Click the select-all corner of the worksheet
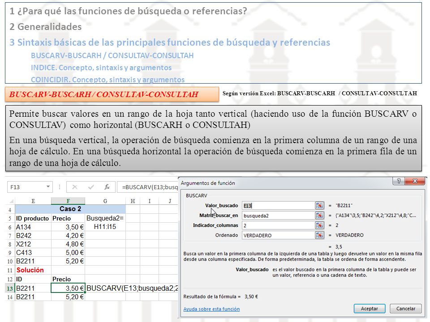430x322 pixels. 10,201
